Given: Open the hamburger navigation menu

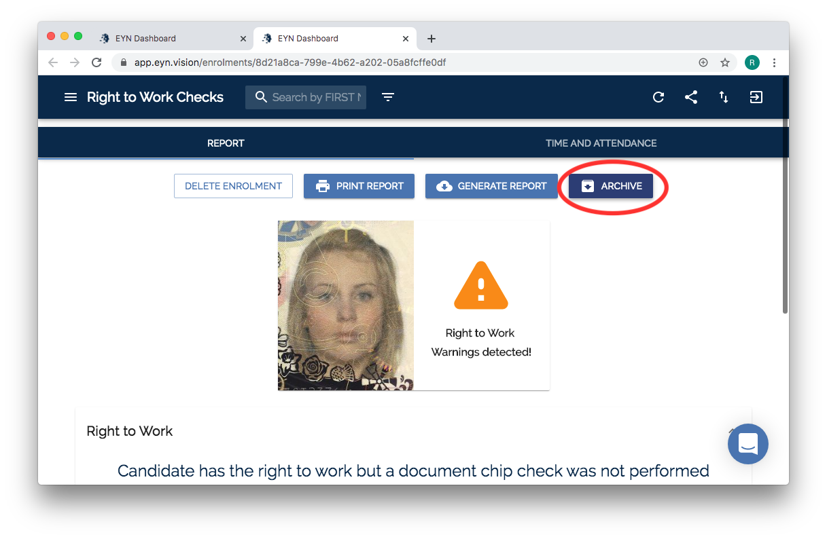Looking at the screenshot, I should click(x=71, y=97).
